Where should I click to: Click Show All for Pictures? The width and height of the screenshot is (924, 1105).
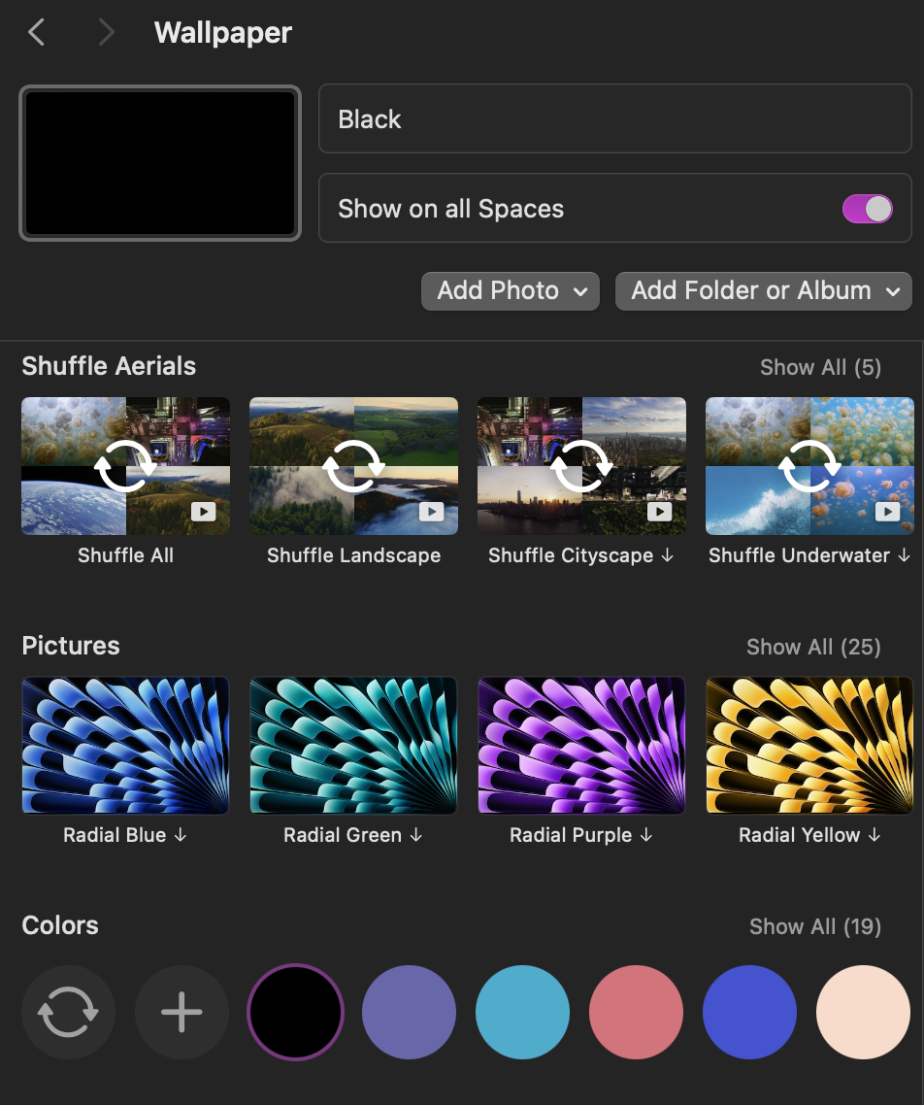[813, 647]
